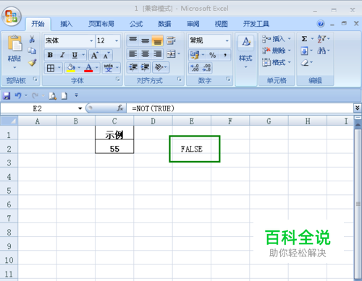Click 插入 insert cells button
This screenshot has width=362, height=281.
[x=277, y=39]
